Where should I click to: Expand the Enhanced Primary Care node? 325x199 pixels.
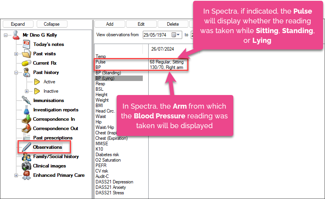16,175
